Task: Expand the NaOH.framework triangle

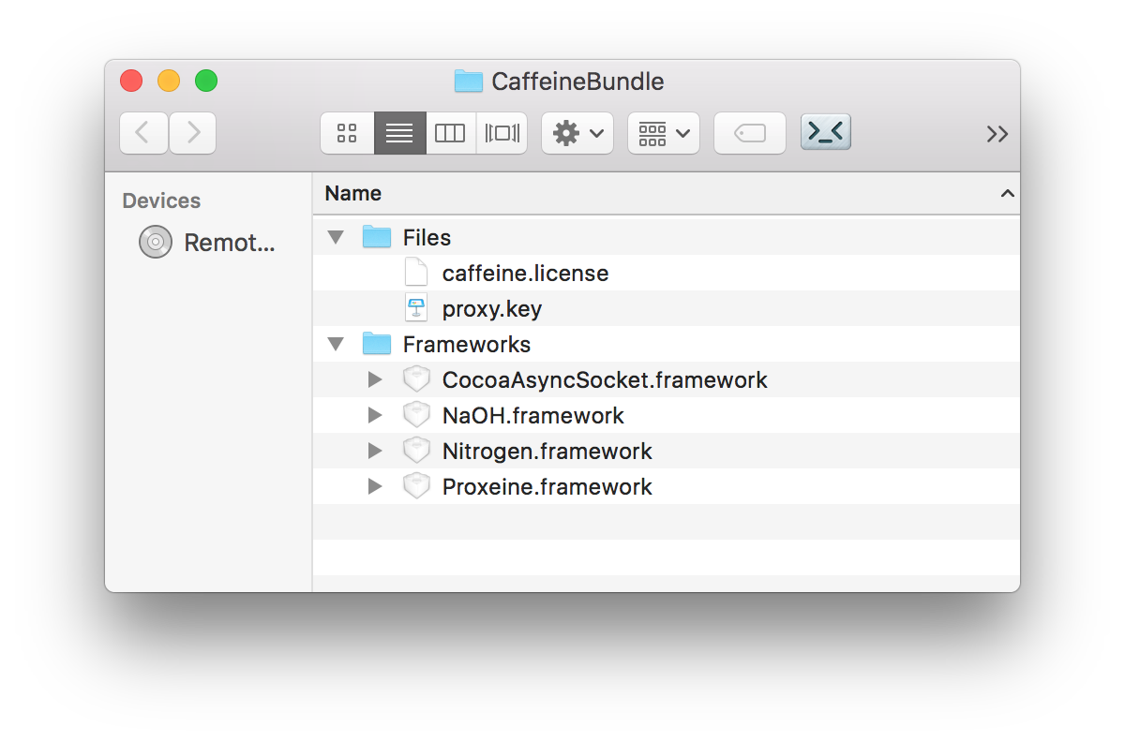Action: click(x=375, y=416)
